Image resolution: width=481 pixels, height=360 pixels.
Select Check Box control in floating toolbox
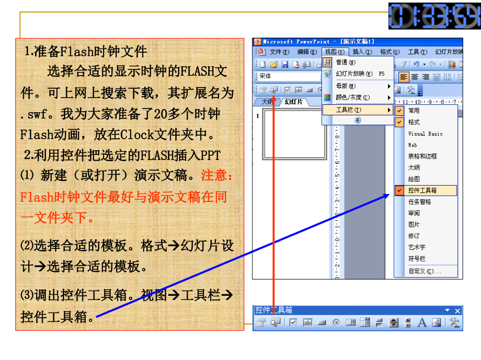[293, 322]
